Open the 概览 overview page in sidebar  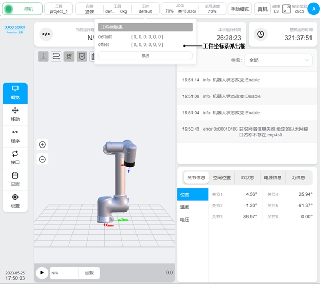click(15, 92)
